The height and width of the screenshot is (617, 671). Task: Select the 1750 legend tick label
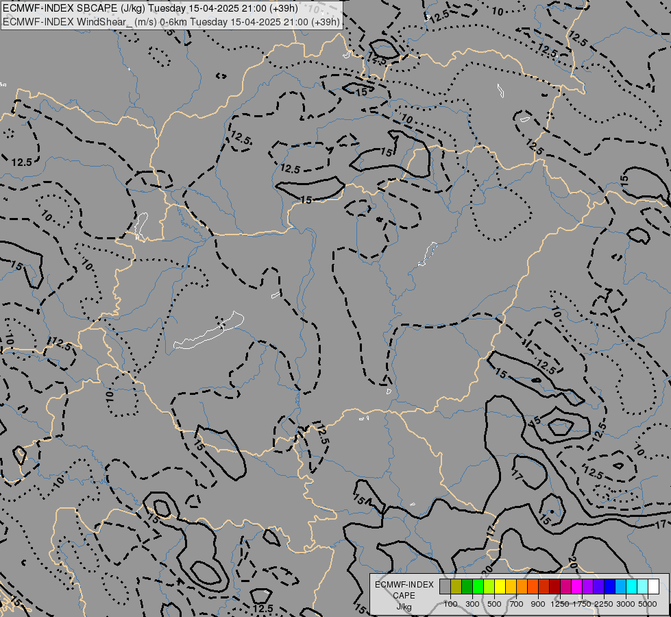(582, 604)
